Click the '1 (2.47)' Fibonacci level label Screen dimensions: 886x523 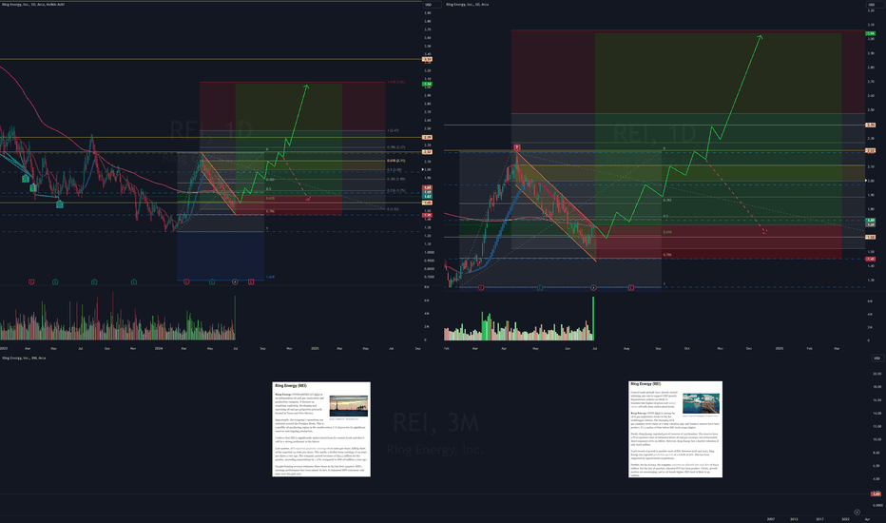coord(393,130)
